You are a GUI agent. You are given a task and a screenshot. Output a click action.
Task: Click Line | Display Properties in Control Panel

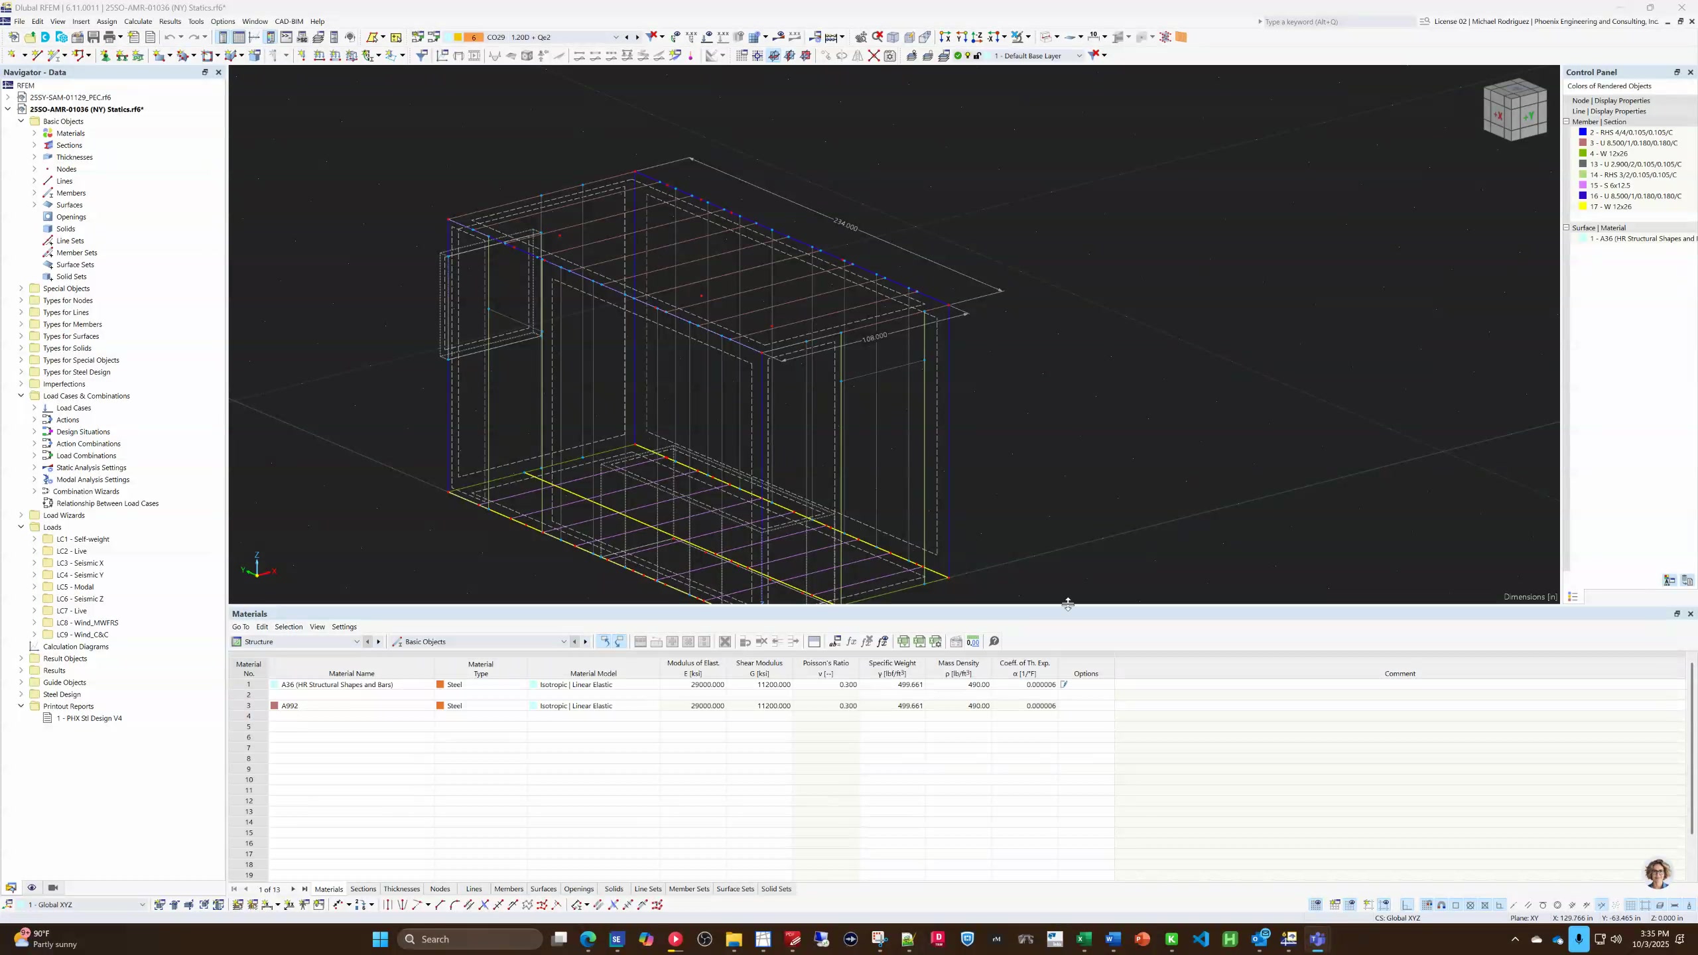click(x=1609, y=111)
